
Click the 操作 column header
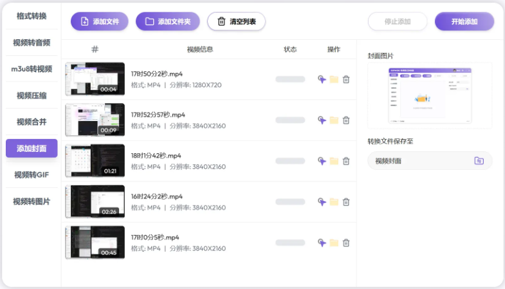(x=334, y=50)
